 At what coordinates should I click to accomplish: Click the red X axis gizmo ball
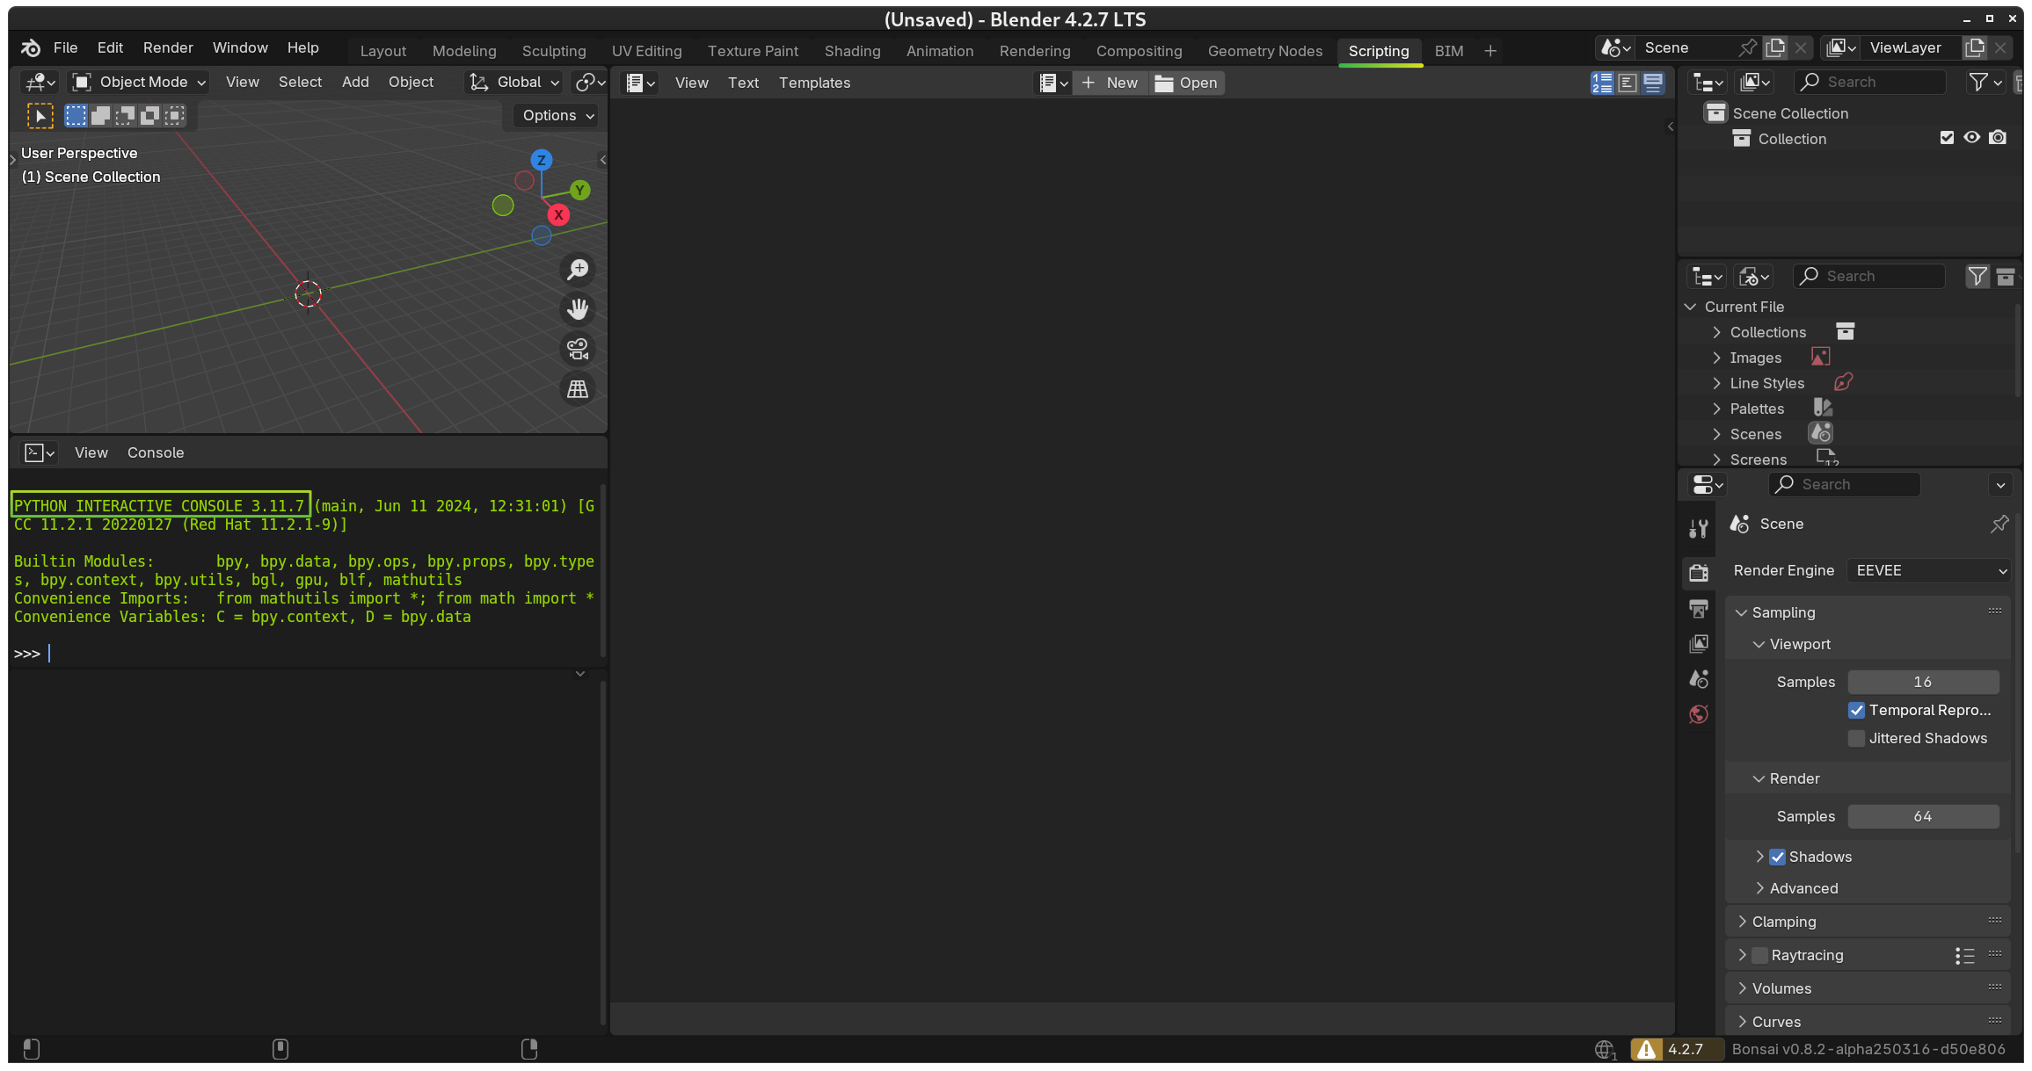tap(558, 215)
